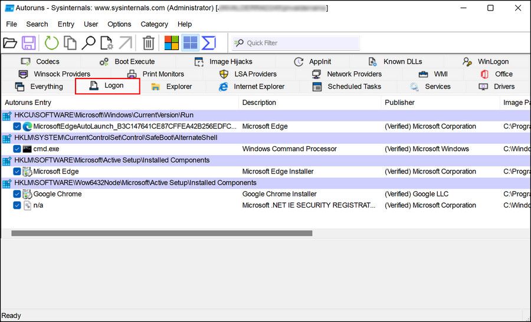Uncheck the Microsoft Edge installer checkbox
Image resolution: width=531 pixels, height=322 pixels.
[17, 172]
